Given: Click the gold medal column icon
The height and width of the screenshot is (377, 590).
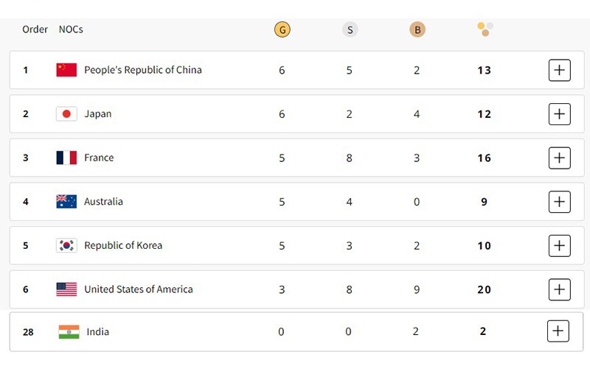Looking at the screenshot, I should [x=282, y=30].
